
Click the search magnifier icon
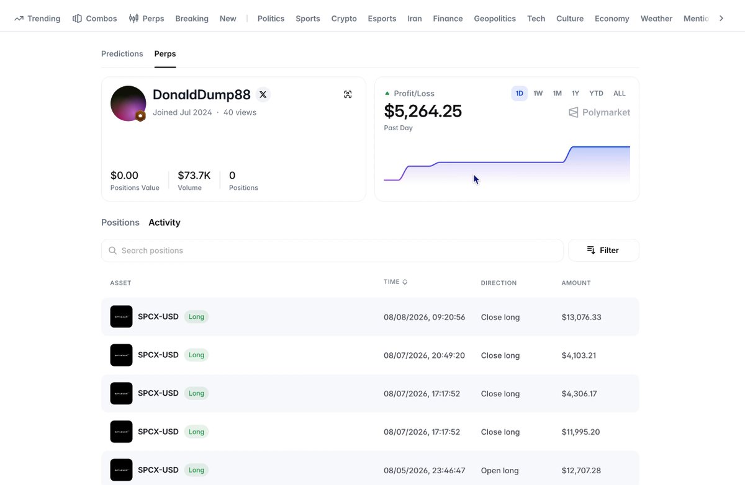pos(112,251)
